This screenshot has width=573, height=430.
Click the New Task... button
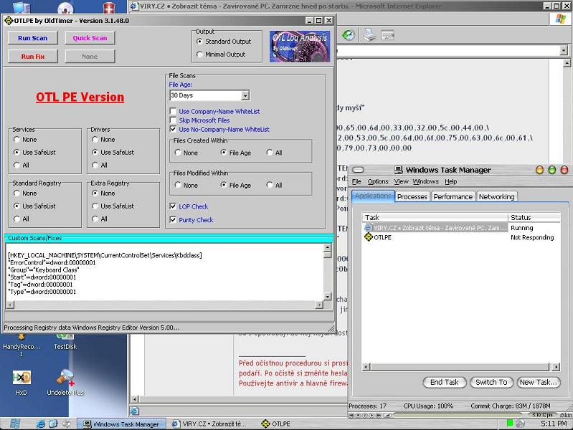539,382
